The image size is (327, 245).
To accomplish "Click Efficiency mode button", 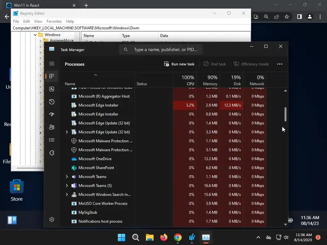I will 251,64.
